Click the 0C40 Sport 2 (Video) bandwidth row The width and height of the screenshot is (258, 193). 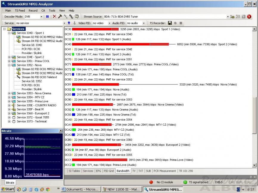tap(151, 44)
